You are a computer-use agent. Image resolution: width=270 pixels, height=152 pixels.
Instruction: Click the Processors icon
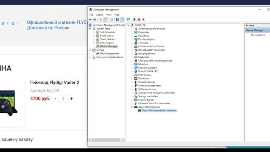(136, 79)
